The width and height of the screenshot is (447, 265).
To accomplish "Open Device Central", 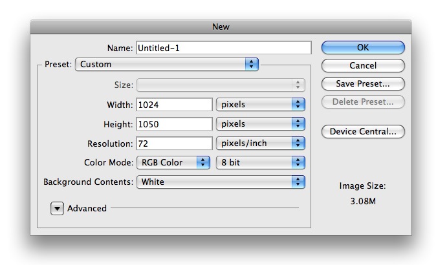I will click(x=363, y=132).
